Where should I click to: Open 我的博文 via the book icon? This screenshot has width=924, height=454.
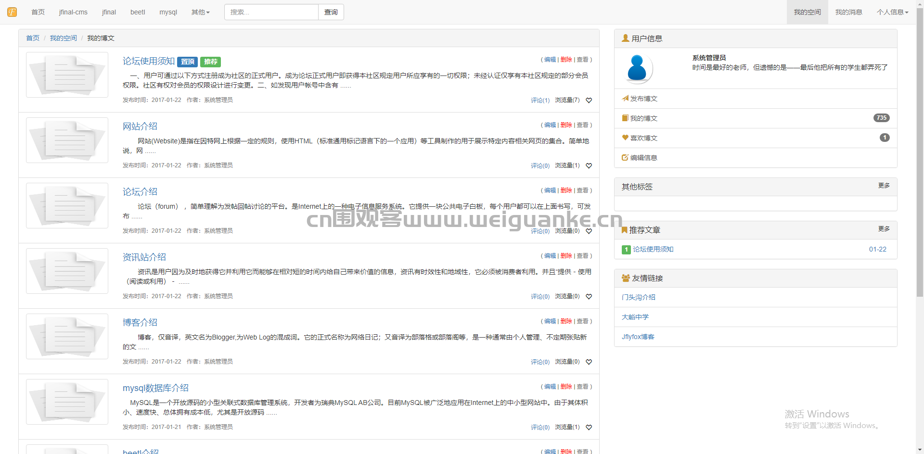pos(624,118)
